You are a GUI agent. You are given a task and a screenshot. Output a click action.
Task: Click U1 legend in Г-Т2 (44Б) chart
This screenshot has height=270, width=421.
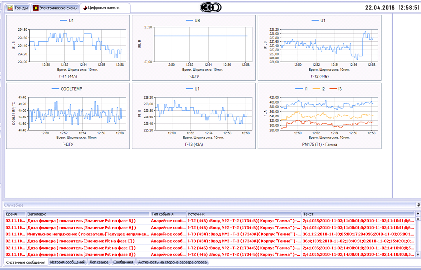(318, 20)
